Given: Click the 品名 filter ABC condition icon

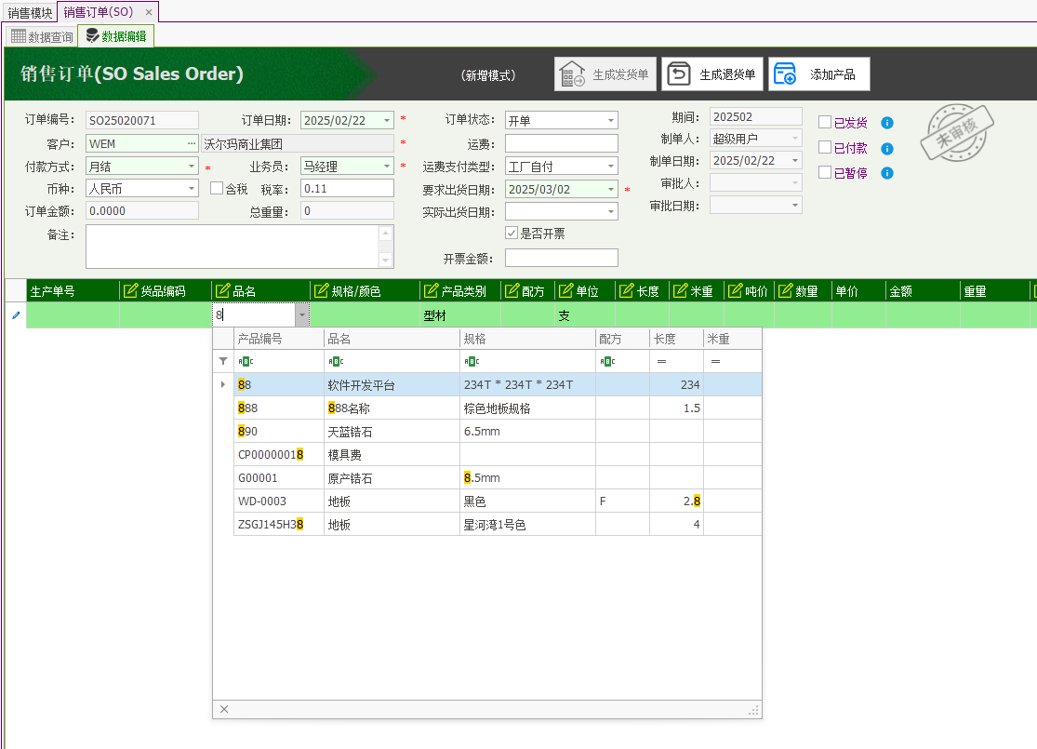Looking at the screenshot, I should coord(336,361).
